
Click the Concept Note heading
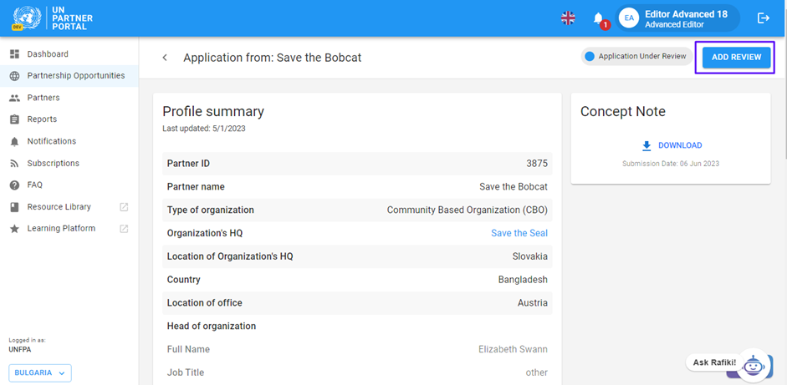coord(623,111)
